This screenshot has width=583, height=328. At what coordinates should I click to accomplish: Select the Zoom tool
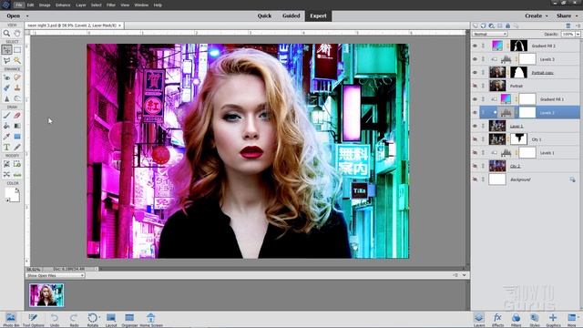pos(6,33)
